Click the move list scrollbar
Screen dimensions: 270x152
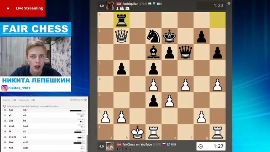pos(87,143)
